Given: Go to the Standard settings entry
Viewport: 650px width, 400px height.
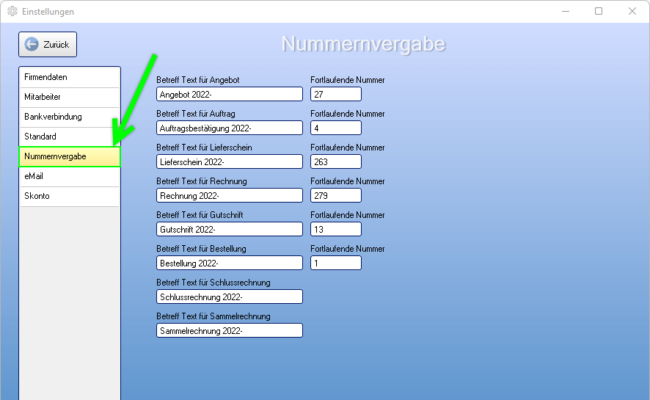Looking at the screenshot, I should pyautogui.click(x=69, y=137).
